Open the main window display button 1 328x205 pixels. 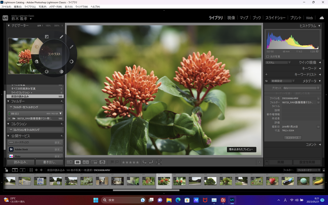pyautogui.click(x=15, y=170)
